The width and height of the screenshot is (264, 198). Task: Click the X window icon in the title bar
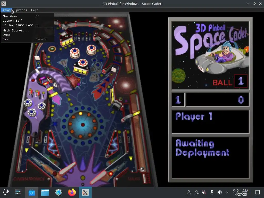pyautogui.click(x=4, y=4)
